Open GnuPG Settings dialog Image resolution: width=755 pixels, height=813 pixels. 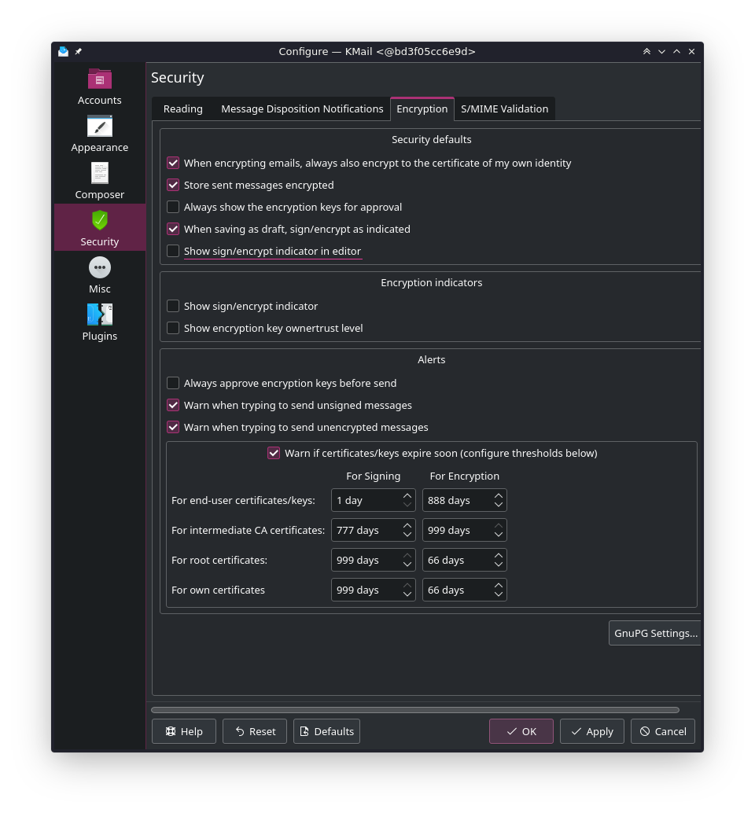pos(655,634)
